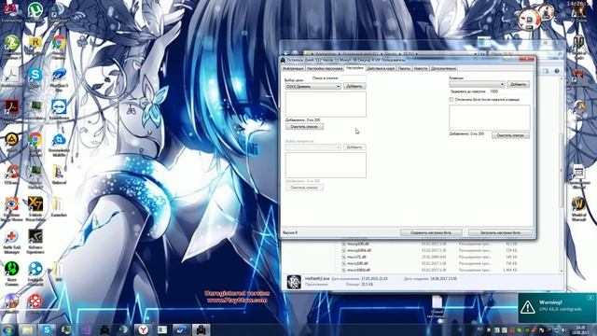
Task: Edit the key press delay value 1000
Action: click(x=509, y=91)
